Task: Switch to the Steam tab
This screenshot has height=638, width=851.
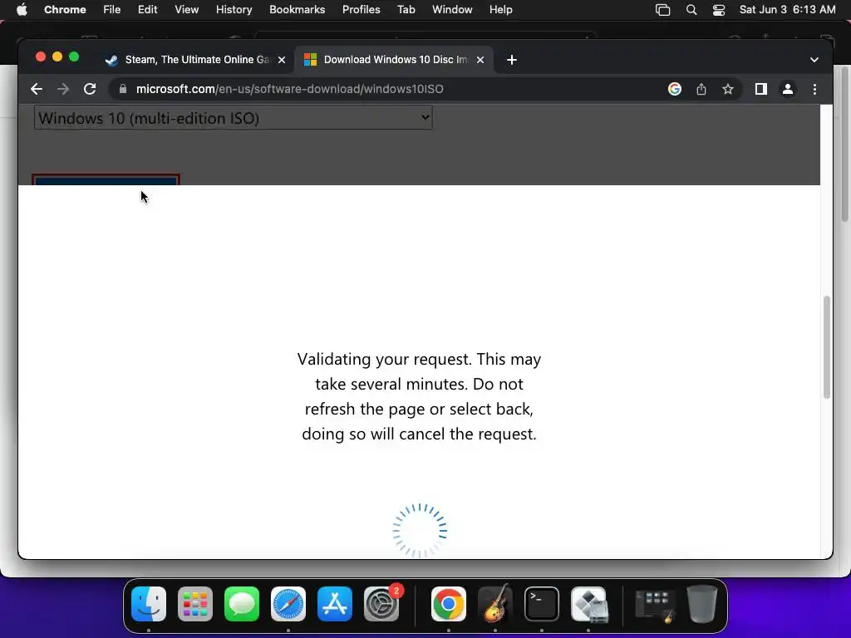Action: coord(195,60)
